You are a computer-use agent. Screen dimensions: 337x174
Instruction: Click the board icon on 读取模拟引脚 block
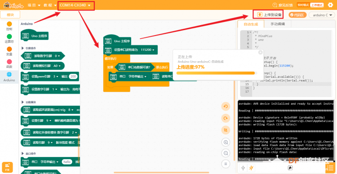[27, 66]
